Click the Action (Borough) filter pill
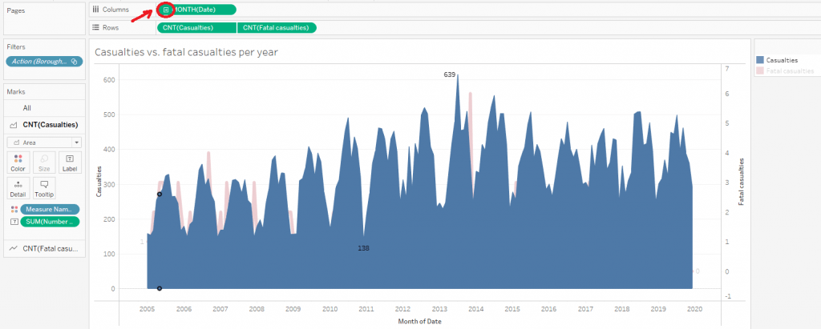 coord(43,61)
